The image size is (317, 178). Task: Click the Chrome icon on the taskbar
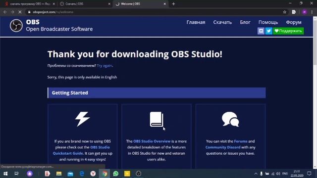[x=105, y=174]
